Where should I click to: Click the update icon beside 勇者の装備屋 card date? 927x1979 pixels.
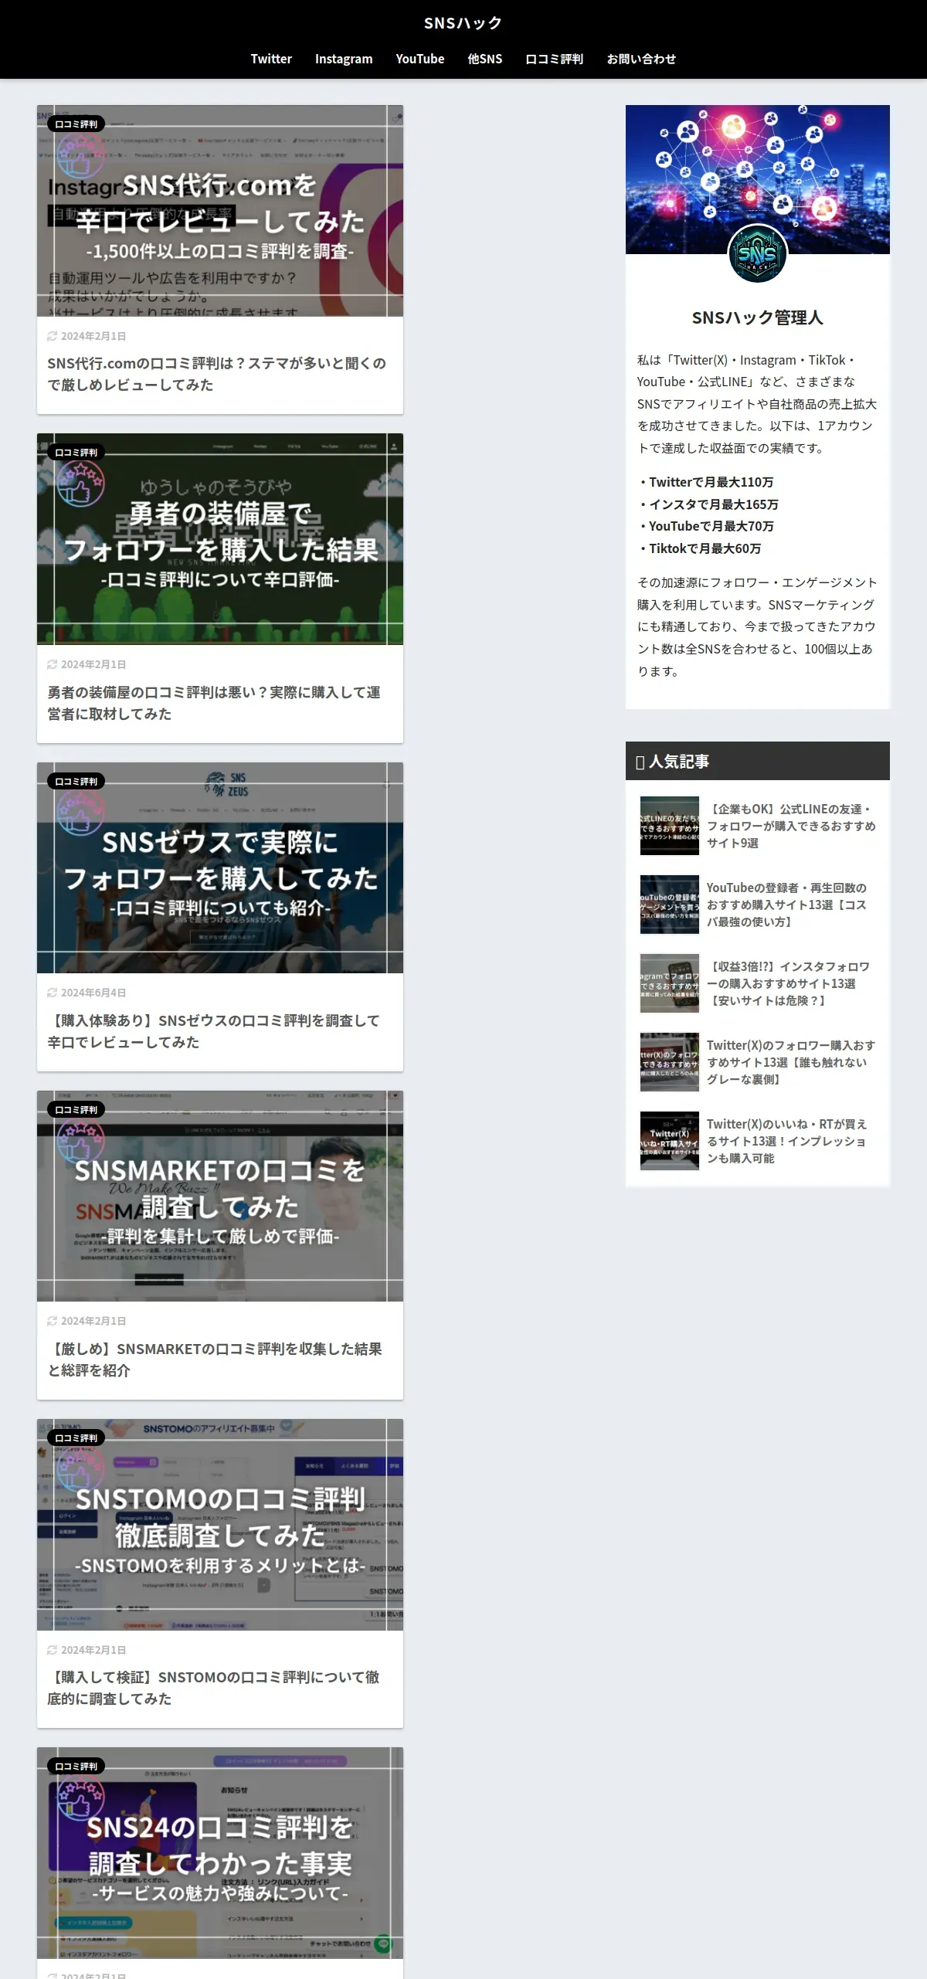[53, 664]
